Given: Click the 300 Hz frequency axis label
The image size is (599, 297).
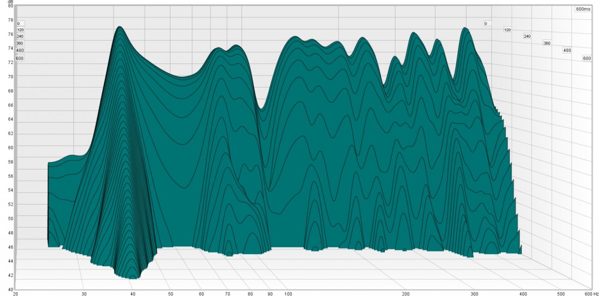Looking at the screenshot, I should [x=475, y=294].
